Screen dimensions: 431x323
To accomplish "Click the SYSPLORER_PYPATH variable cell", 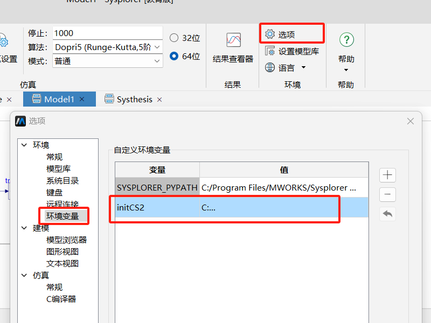I will click(x=157, y=187).
